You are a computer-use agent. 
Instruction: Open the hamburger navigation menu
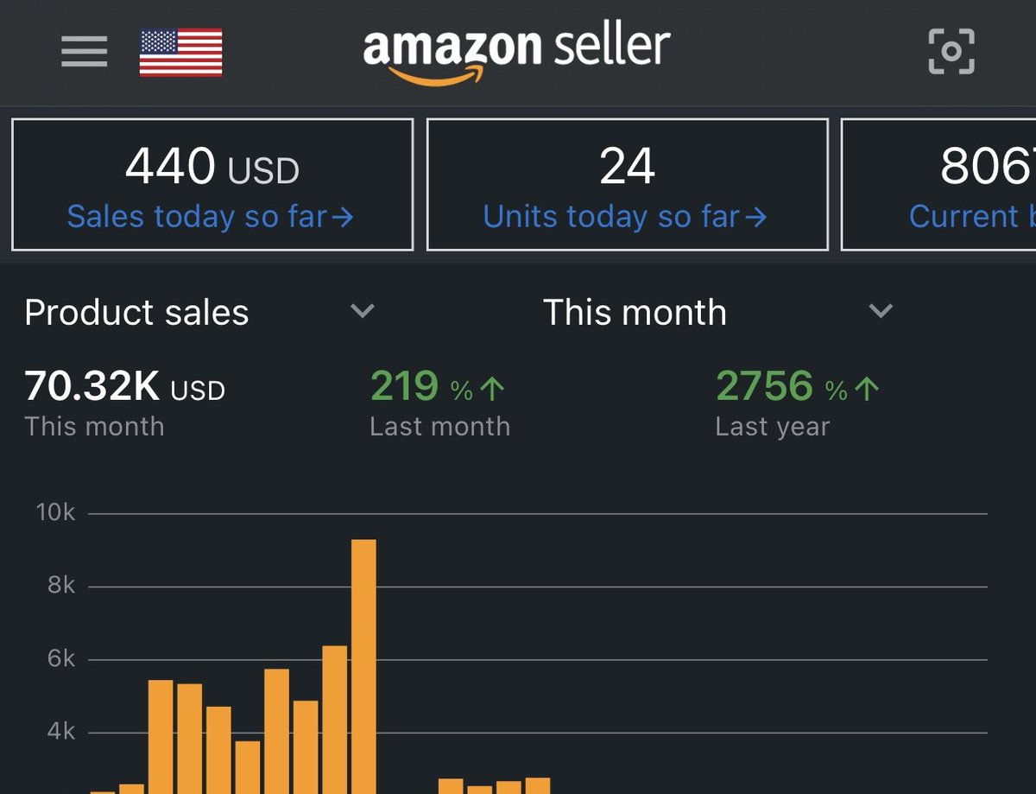click(x=85, y=51)
